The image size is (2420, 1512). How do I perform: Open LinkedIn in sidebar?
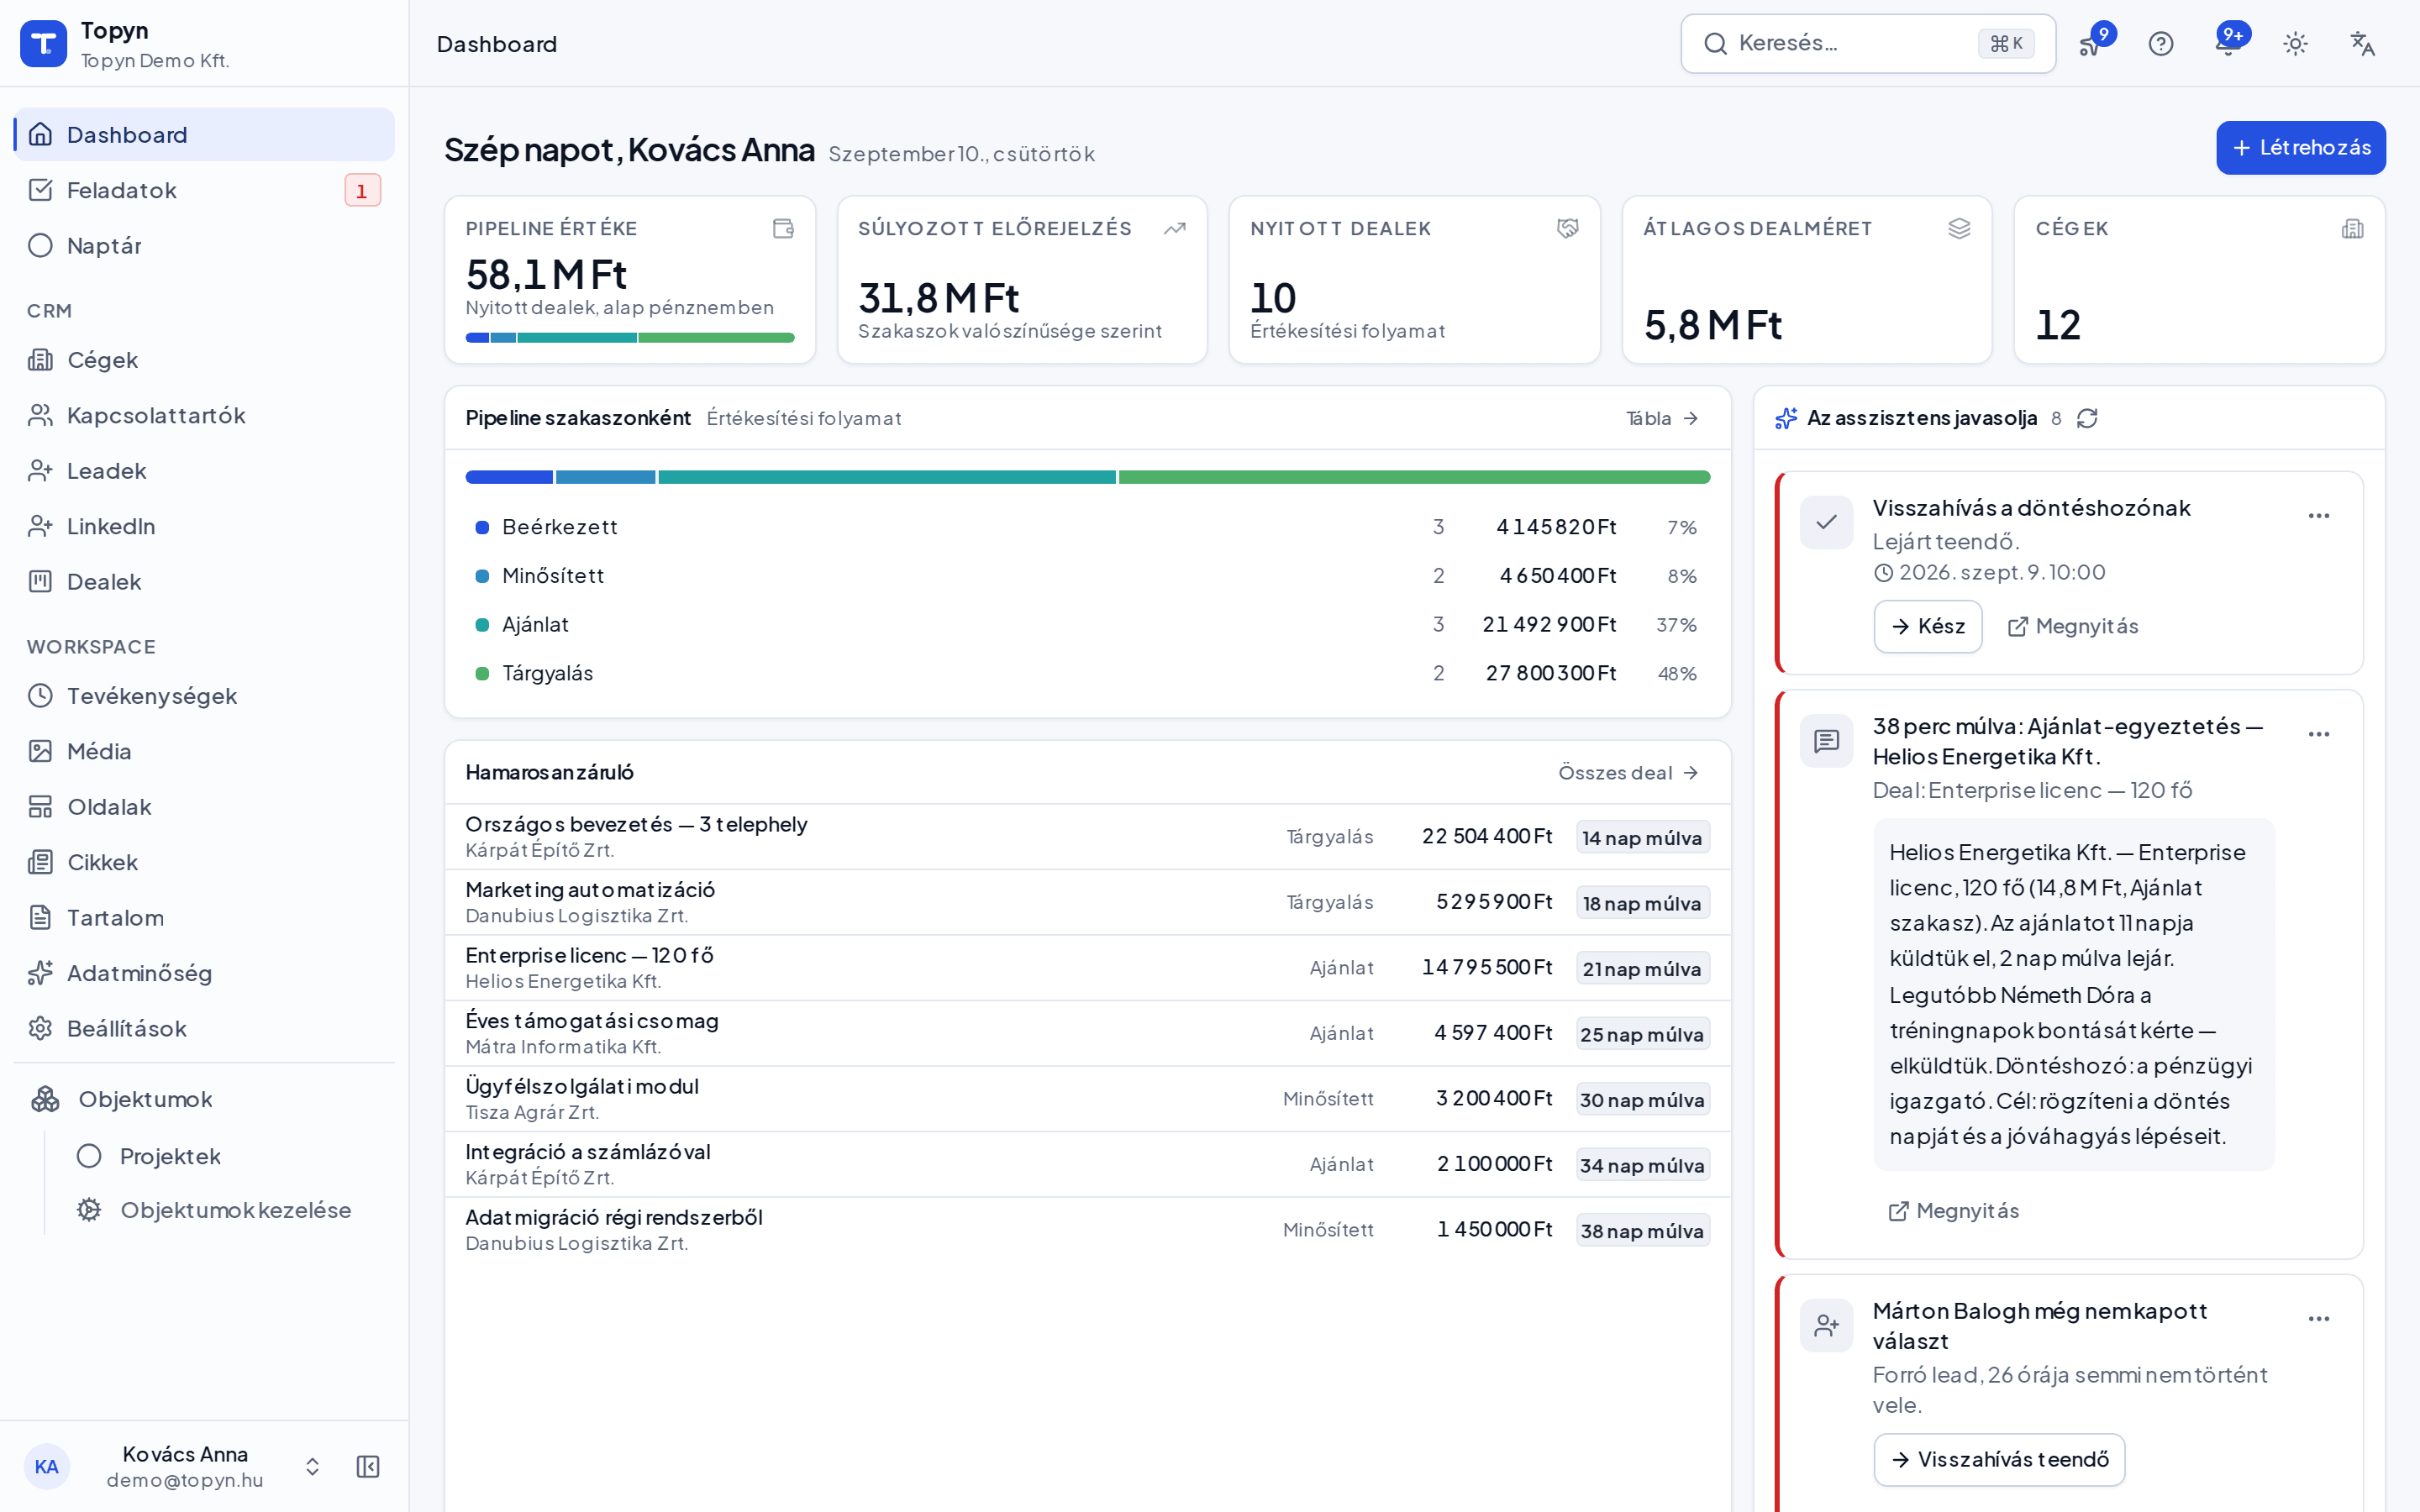(x=205, y=526)
